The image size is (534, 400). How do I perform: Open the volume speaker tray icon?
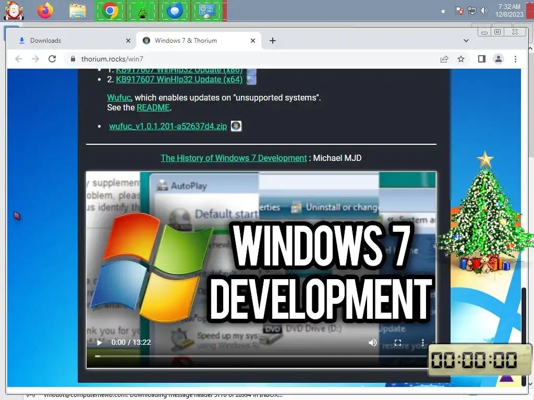point(483,11)
